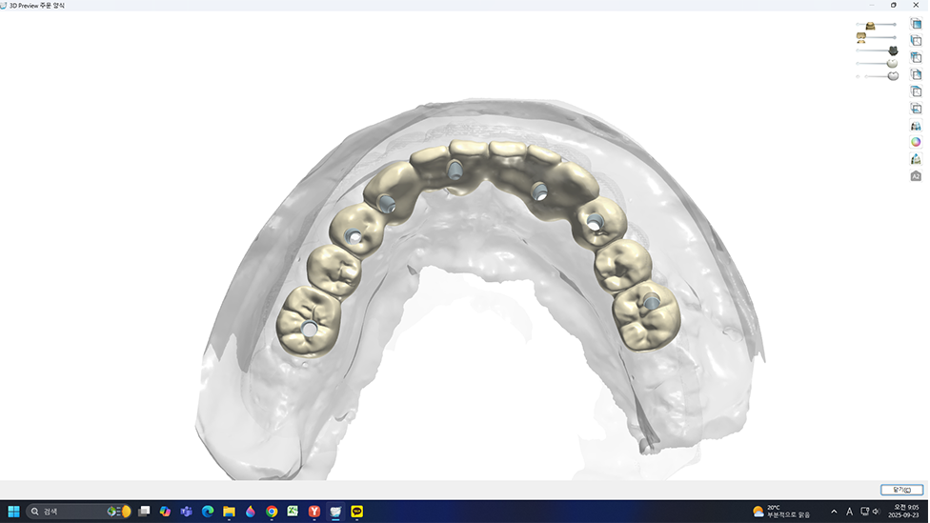Viewport: 930px width, 523px height.
Task: Toggle the input language A indicator
Action: (x=849, y=512)
